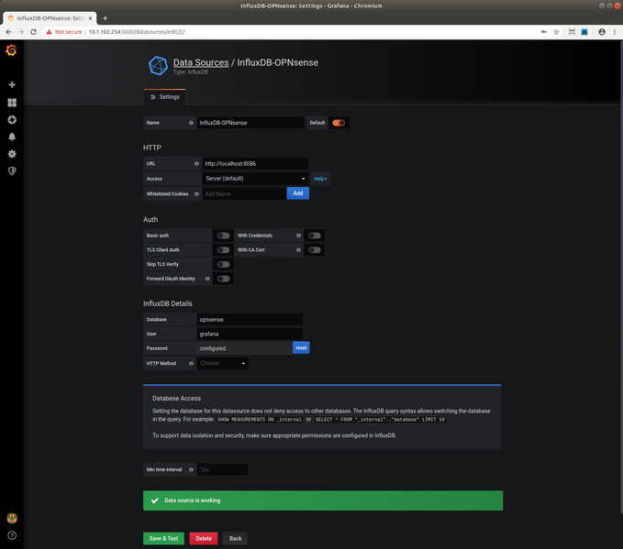623x549 pixels.
Task: Open the Grafana home logo
Action: (11, 50)
